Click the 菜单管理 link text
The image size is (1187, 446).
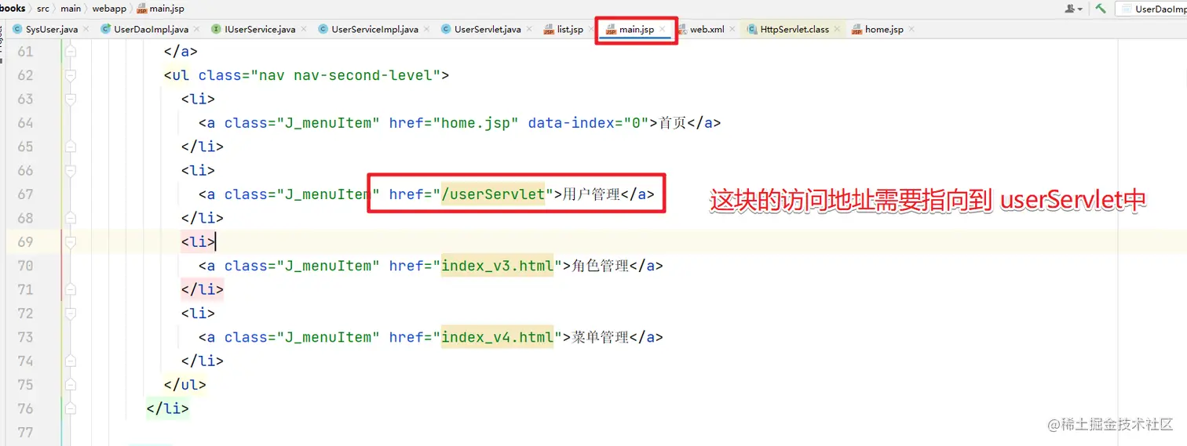[601, 337]
